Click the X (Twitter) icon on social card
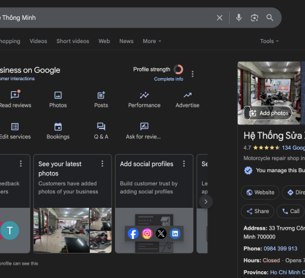 coord(161,234)
